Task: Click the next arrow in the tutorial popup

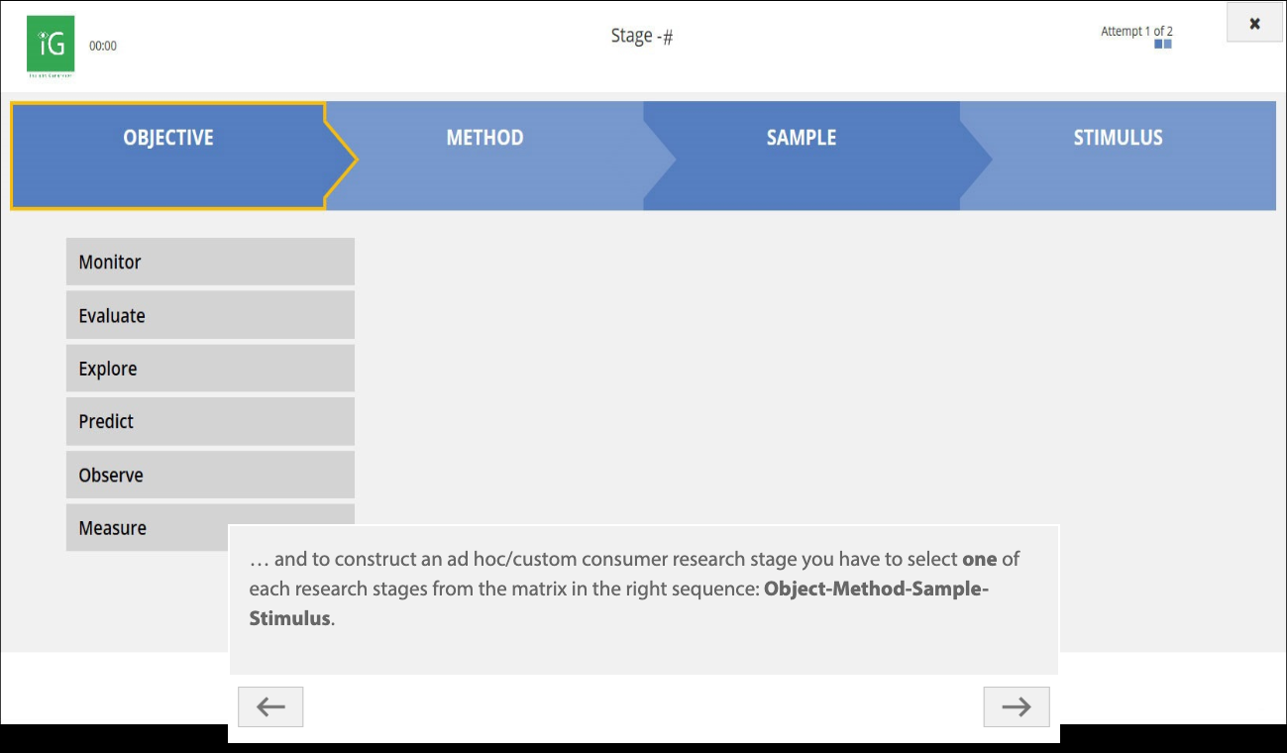Action: click(x=1016, y=706)
